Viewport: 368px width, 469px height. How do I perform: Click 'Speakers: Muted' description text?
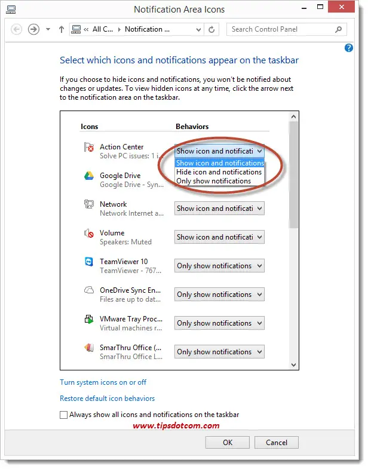coord(125,242)
